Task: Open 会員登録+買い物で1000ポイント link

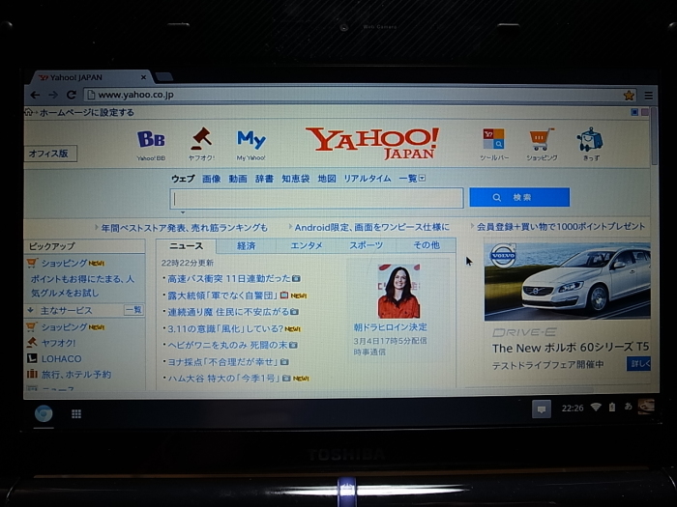Action: point(561,226)
